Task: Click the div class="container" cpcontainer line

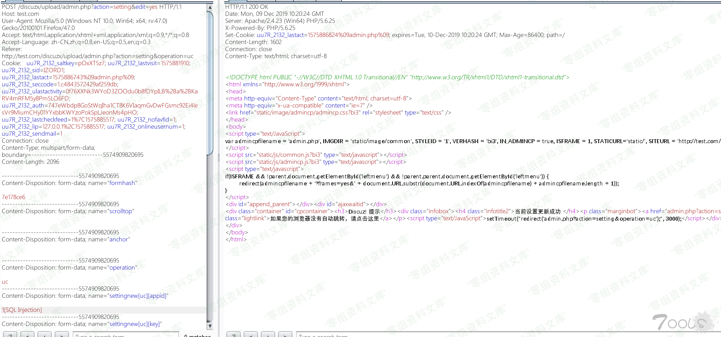Action: 473,211
